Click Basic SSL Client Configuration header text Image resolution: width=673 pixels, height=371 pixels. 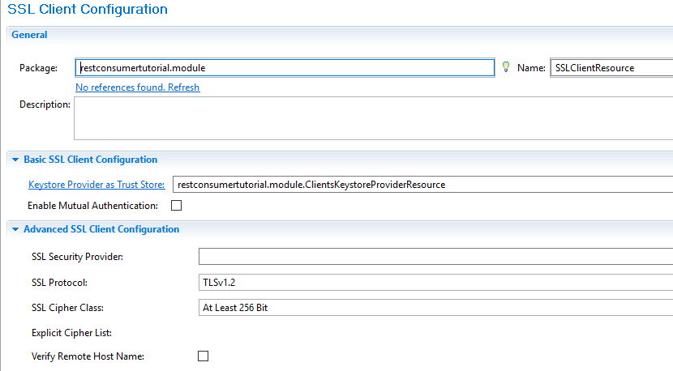[x=91, y=160]
